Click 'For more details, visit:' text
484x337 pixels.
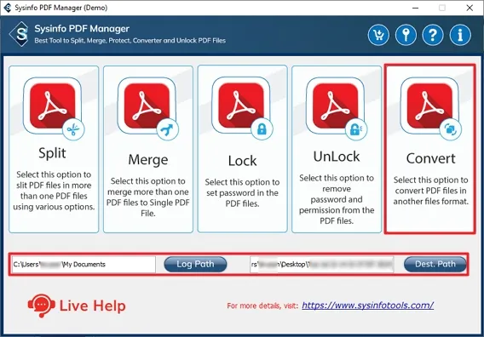point(262,306)
